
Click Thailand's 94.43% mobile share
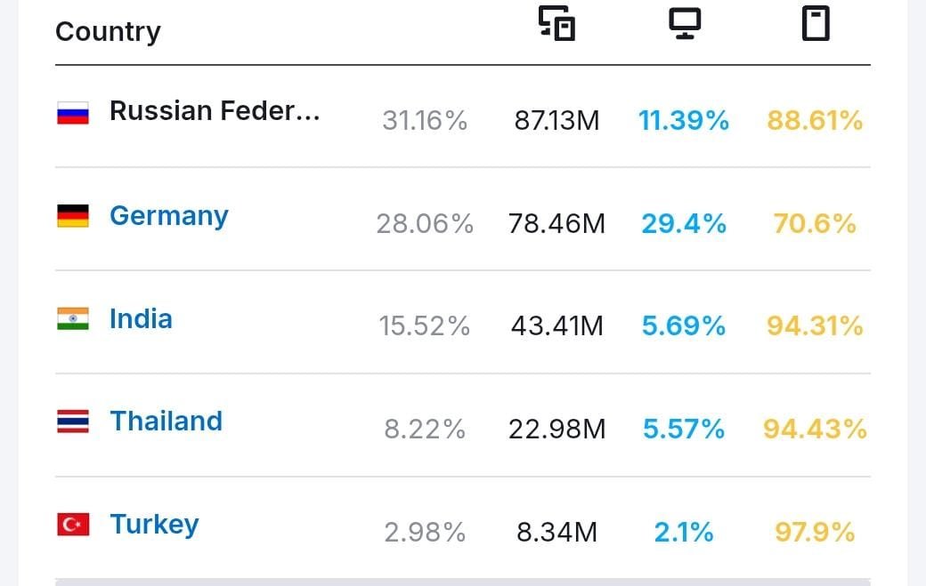[x=815, y=429]
